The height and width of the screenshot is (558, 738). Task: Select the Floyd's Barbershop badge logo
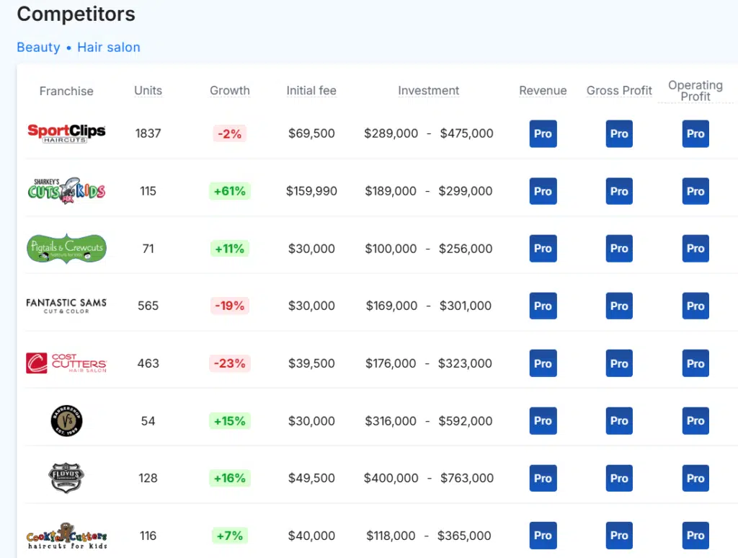pos(66,478)
